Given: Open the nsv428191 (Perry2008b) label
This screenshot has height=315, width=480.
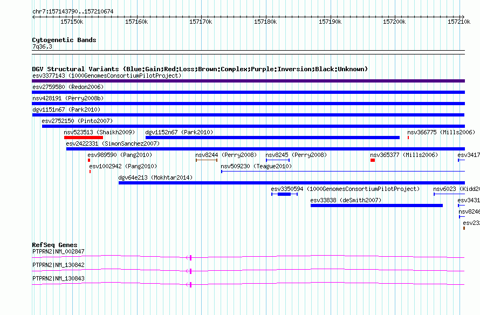Looking at the screenshot, I should (x=68, y=98).
